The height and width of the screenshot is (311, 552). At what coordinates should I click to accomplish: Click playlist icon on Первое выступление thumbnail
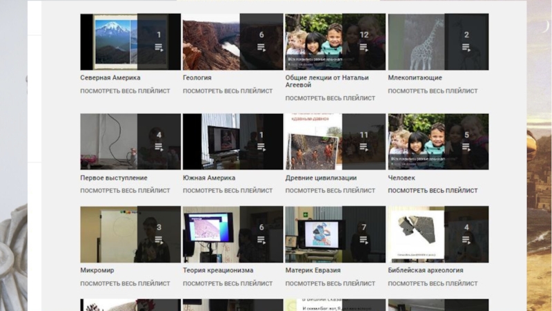159,147
